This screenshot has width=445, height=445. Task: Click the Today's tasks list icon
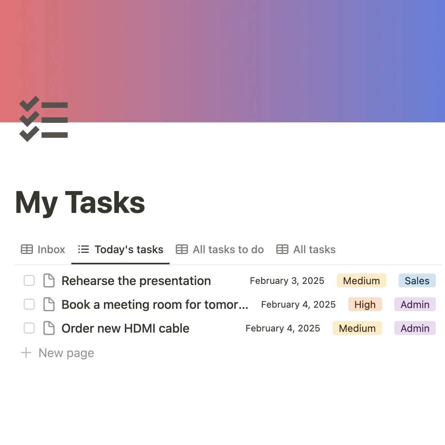[x=84, y=249]
